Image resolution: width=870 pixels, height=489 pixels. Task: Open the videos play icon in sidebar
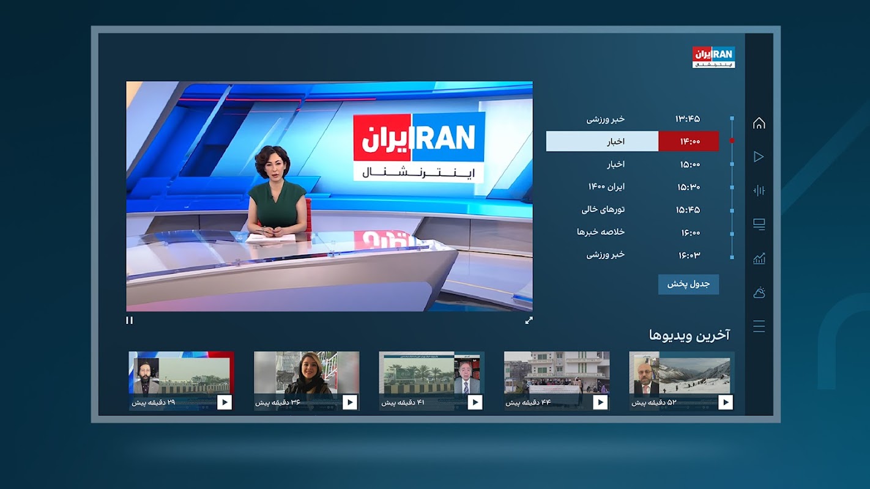coord(759,156)
